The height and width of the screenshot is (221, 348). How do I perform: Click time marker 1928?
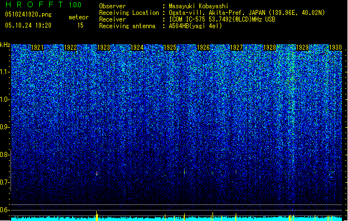[269, 48]
